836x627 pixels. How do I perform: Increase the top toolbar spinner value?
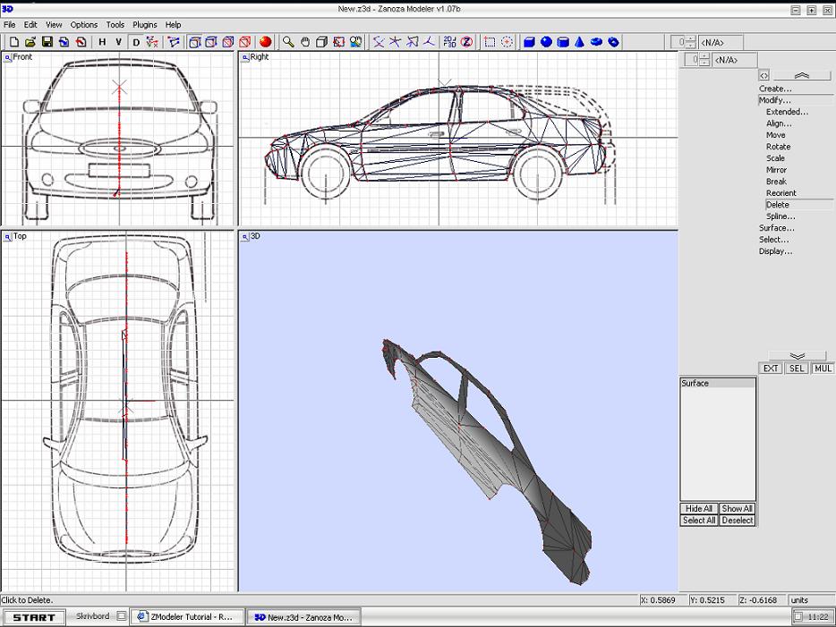click(690, 38)
